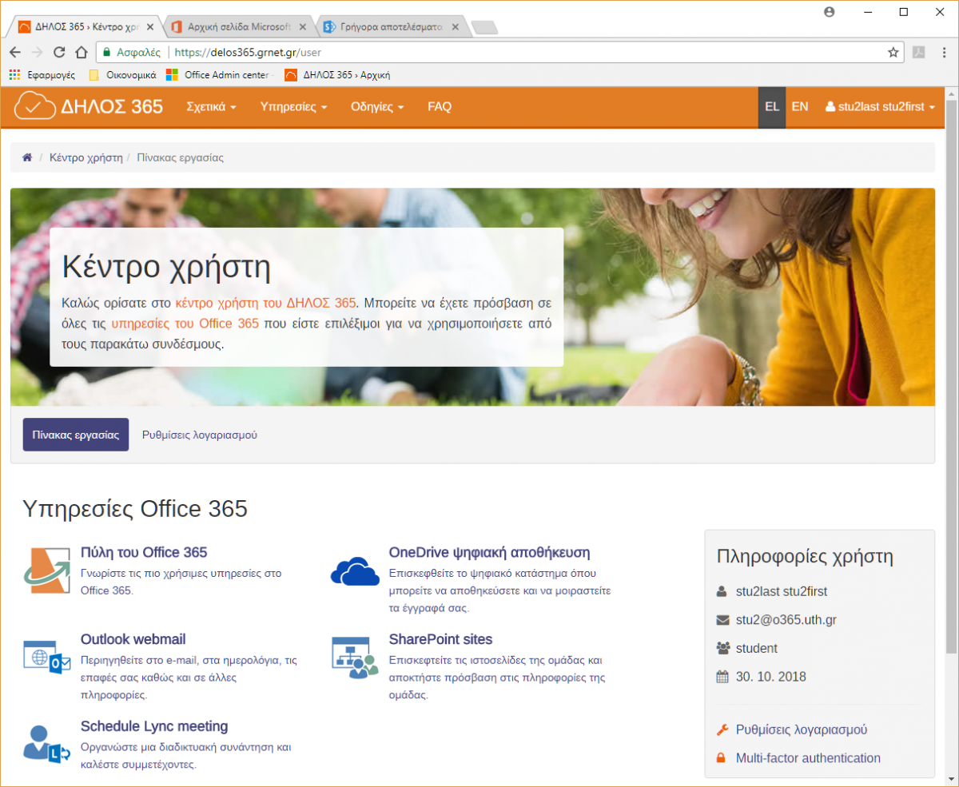Click the 30. 10. 2018 date text

tap(771, 677)
